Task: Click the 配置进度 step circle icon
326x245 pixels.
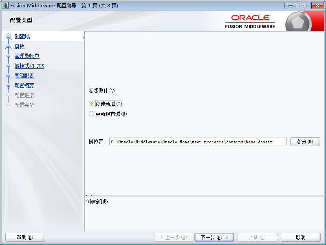Action: [x=8, y=95]
